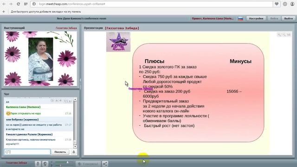The width and height of the screenshot is (297, 167).
Task: Zoom out the presentation slide
Action: coord(284,35)
